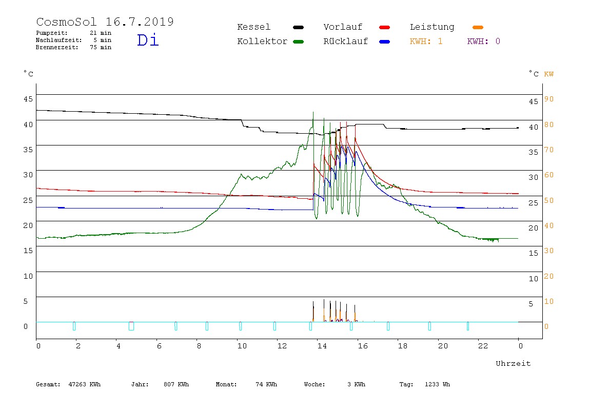Click the "Kollektor" legend label
The height and width of the screenshot is (416, 589).
[x=262, y=41]
